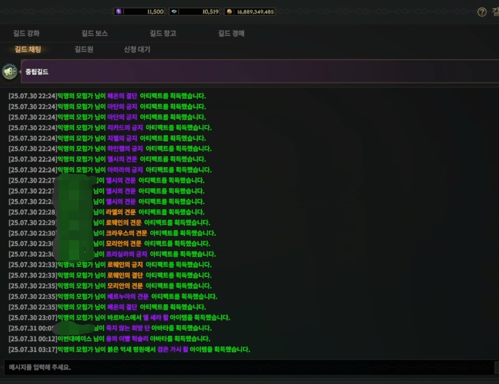
Task: Select the 길드 경매 tab
Action: click(x=231, y=33)
